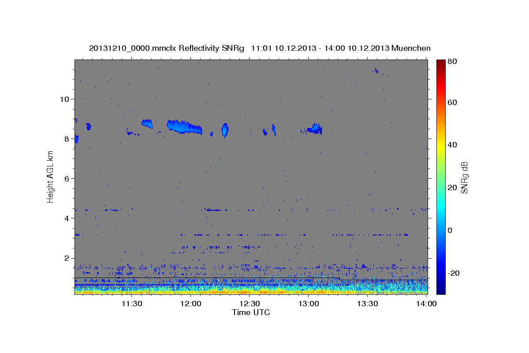Click the height axis label 8
The image size is (529, 353).
(x=67, y=139)
